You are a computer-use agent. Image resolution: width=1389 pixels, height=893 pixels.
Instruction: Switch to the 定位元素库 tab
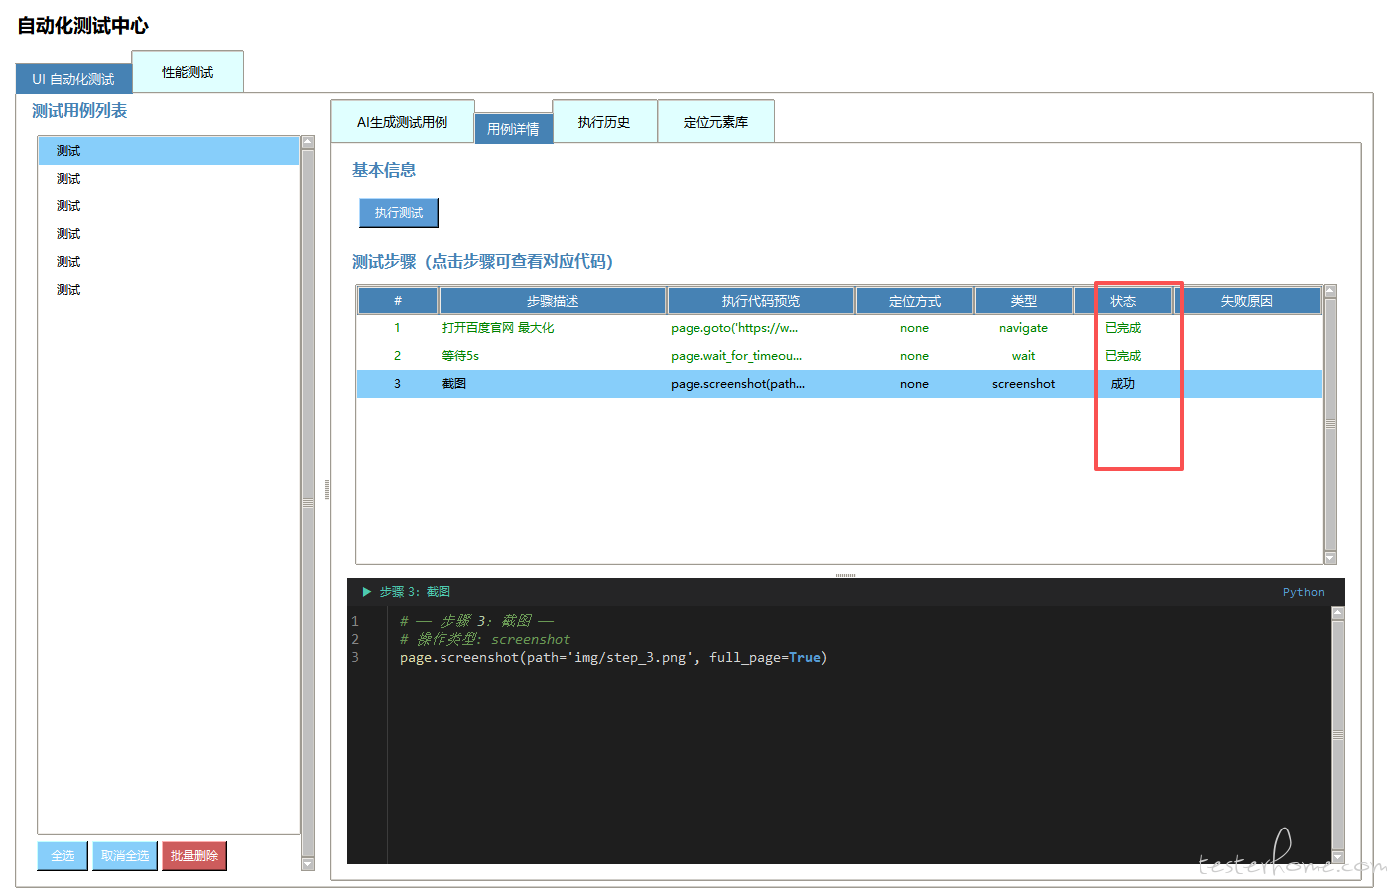[x=715, y=122]
